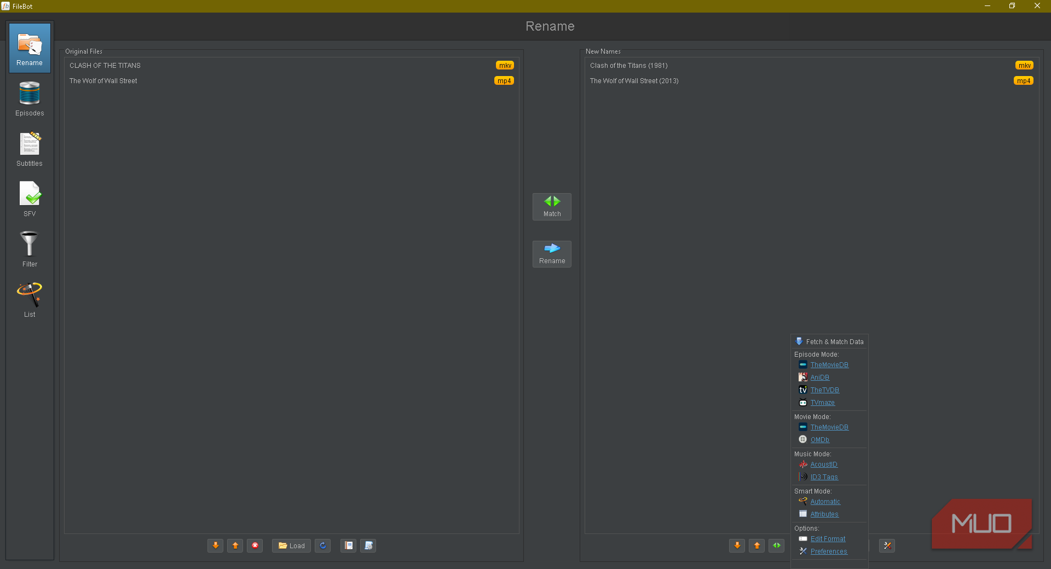Image resolution: width=1051 pixels, height=569 pixels.
Task: Open the Filter panel in sidebar
Action: 30,249
